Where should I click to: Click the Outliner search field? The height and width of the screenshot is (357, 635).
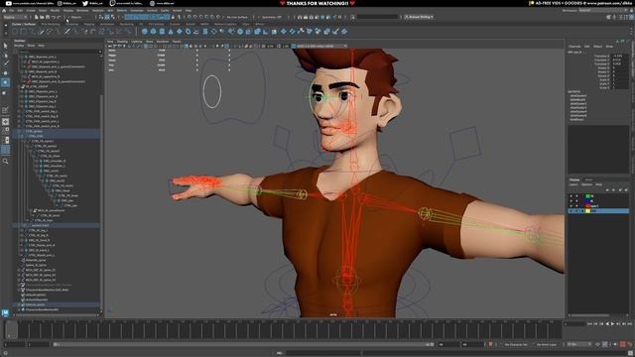[x=60, y=52]
